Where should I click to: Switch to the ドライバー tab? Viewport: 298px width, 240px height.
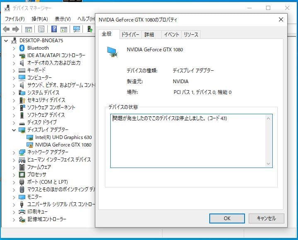click(x=131, y=34)
